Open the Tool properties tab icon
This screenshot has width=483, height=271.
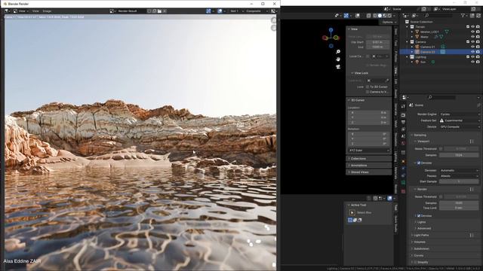pos(403,106)
